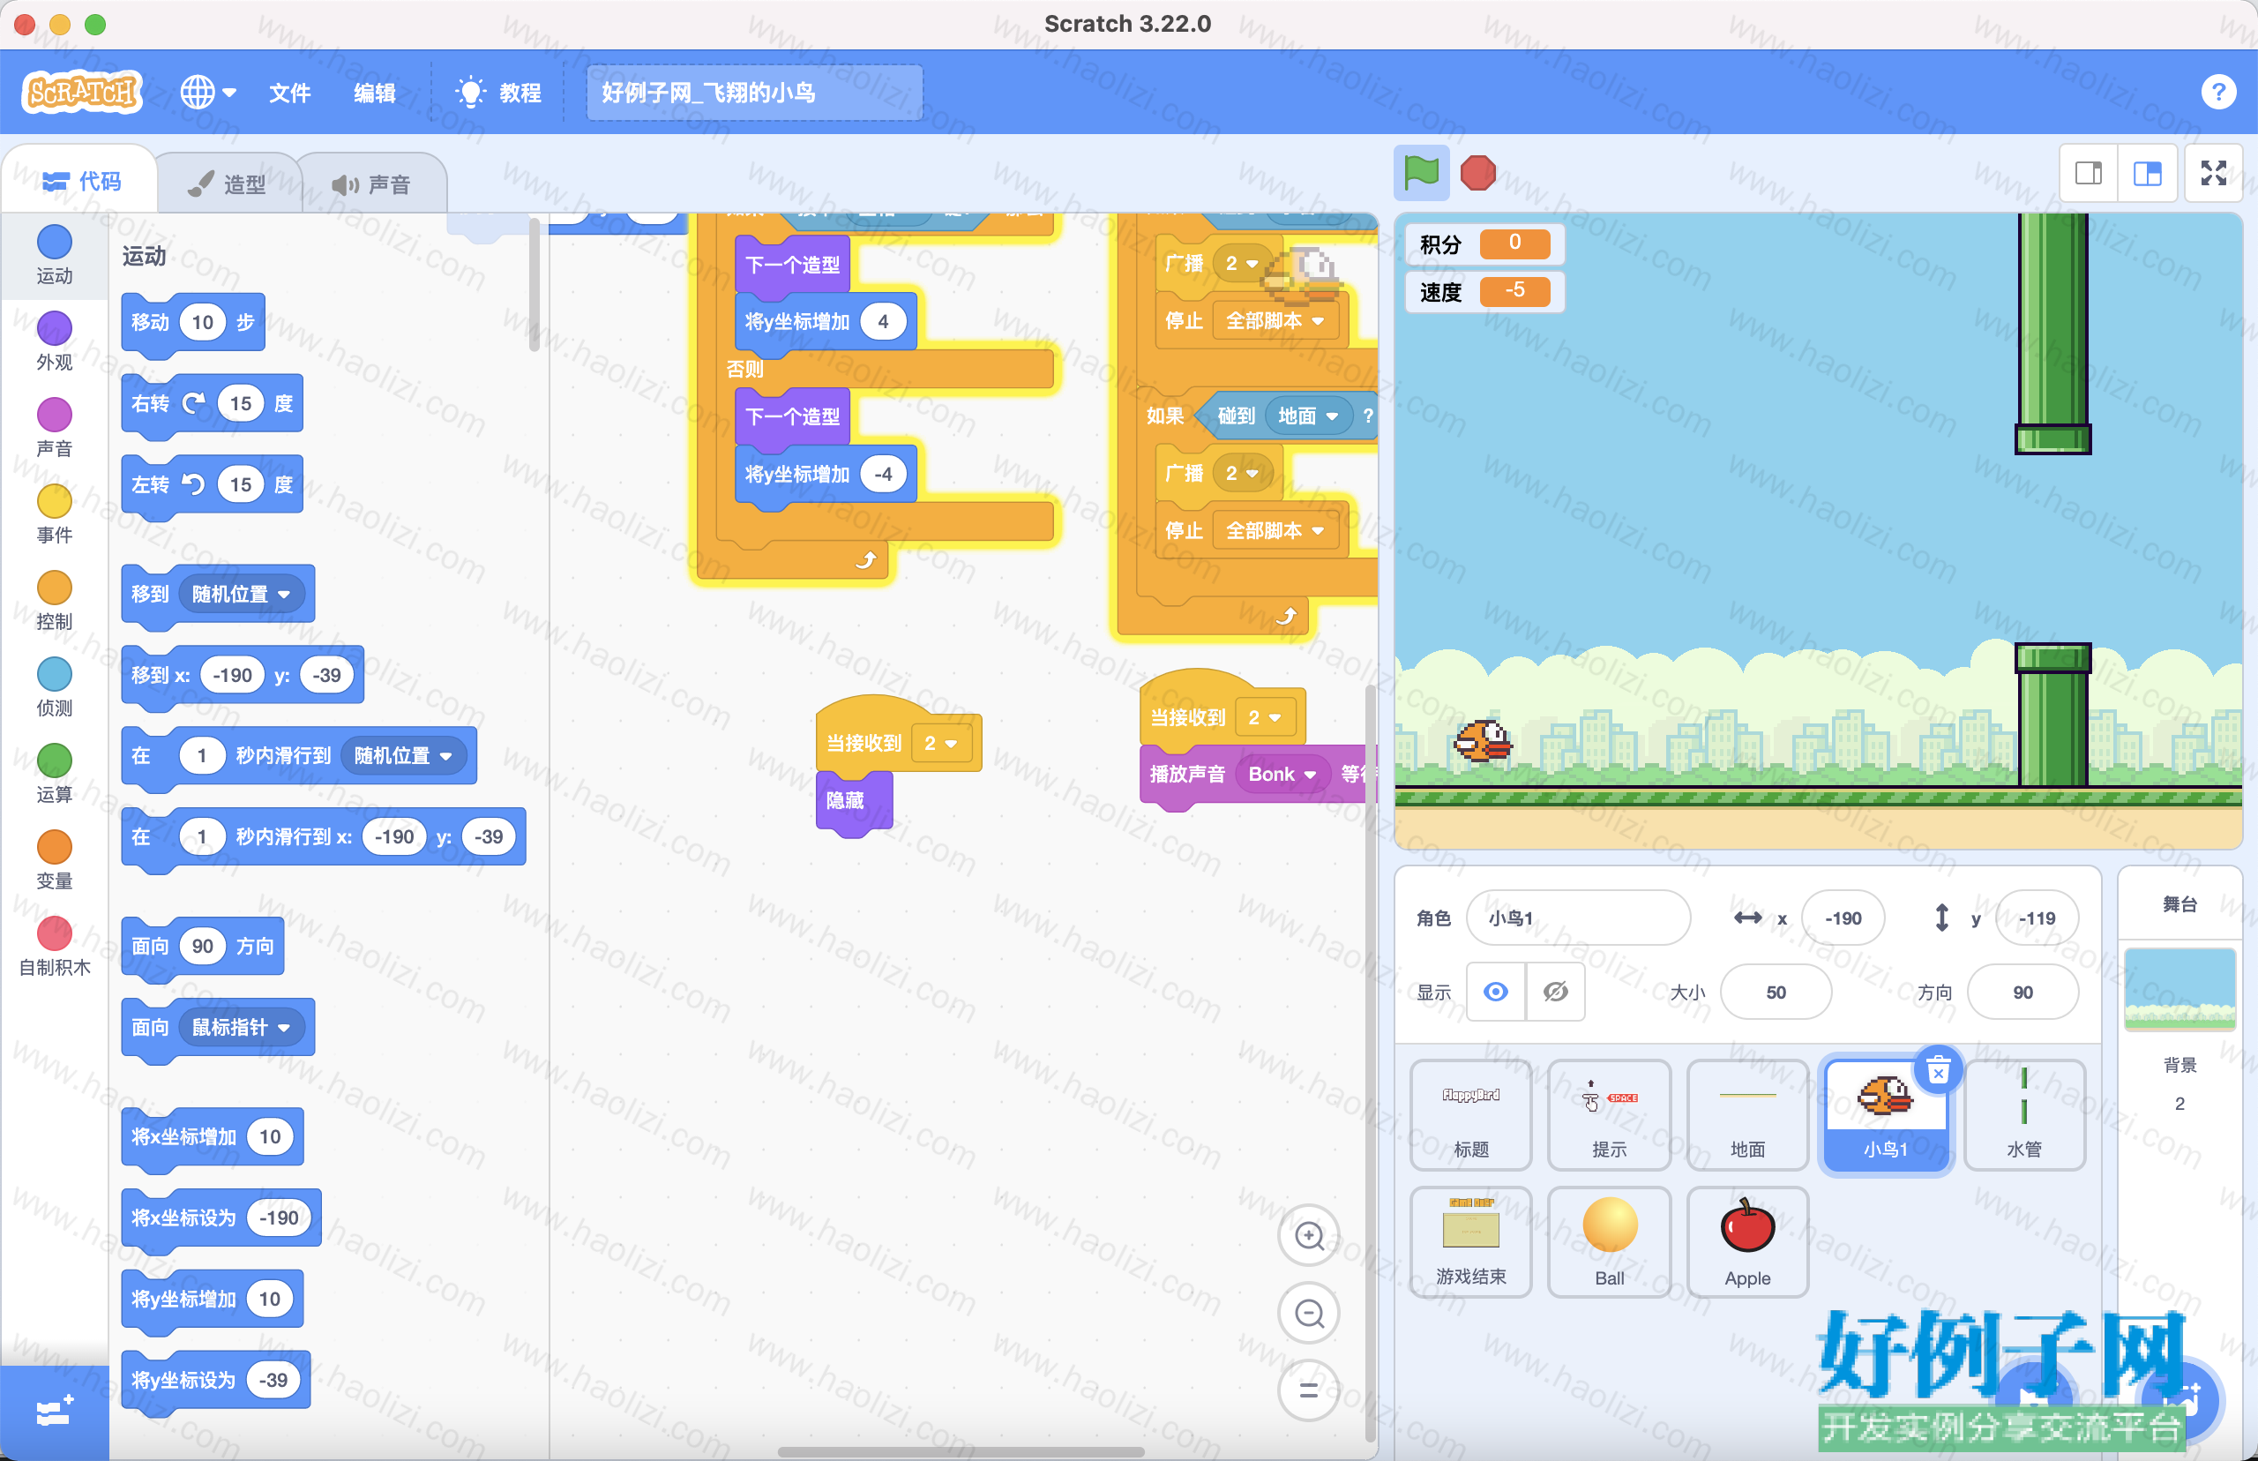Click the green flag to start
The image size is (2258, 1461).
(1421, 173)
